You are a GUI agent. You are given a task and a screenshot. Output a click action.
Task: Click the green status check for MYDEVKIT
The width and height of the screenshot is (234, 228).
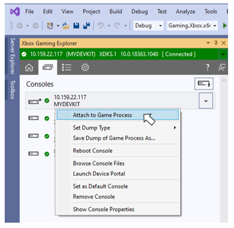tap(47, 101)
